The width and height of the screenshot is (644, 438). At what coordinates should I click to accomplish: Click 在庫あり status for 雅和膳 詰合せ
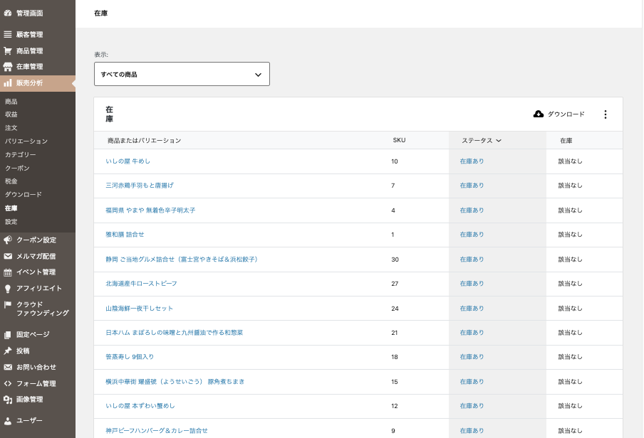[x=472, y=235]
